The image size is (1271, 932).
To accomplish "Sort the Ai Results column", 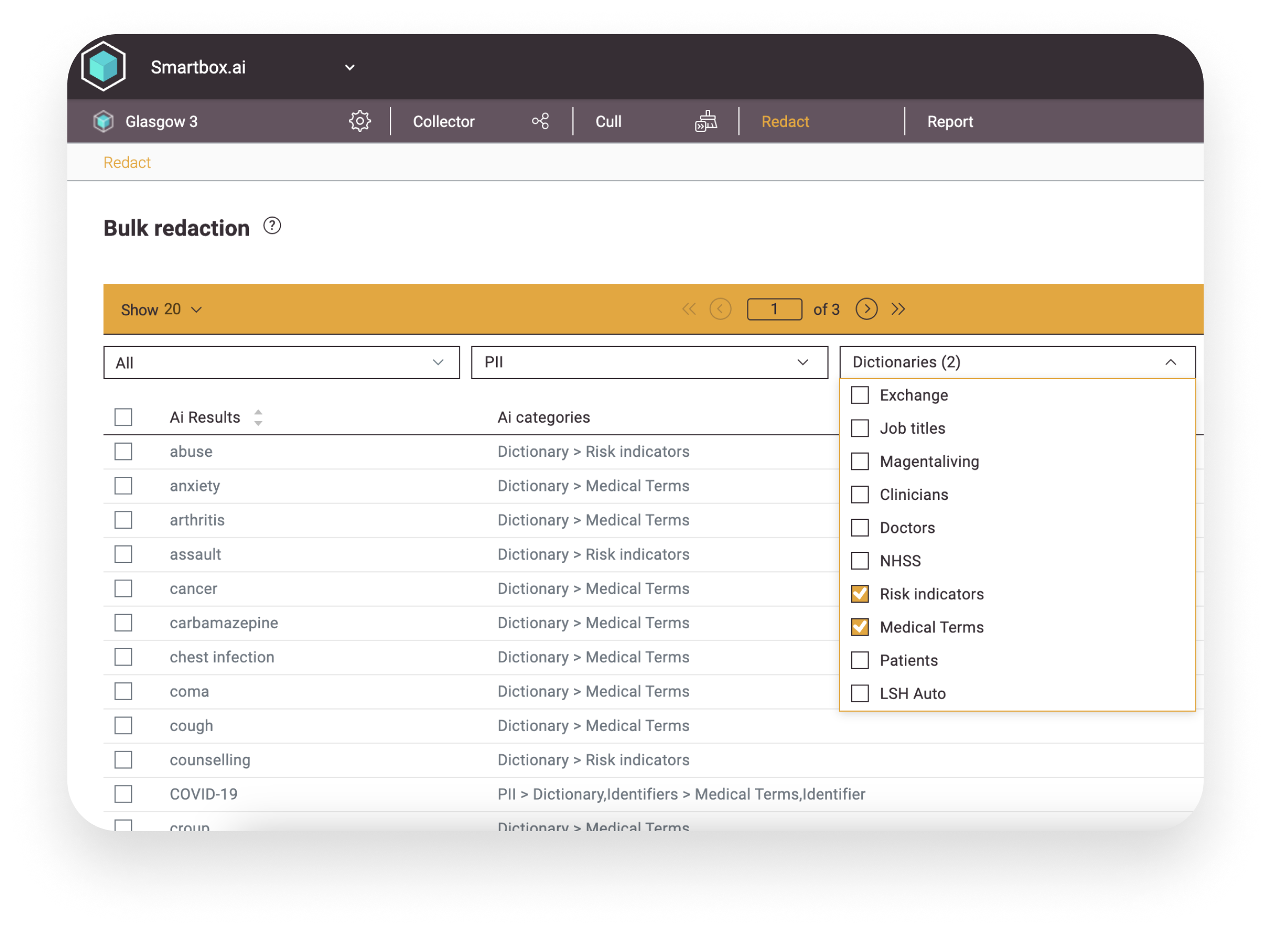I will click(x=258, y=417).
